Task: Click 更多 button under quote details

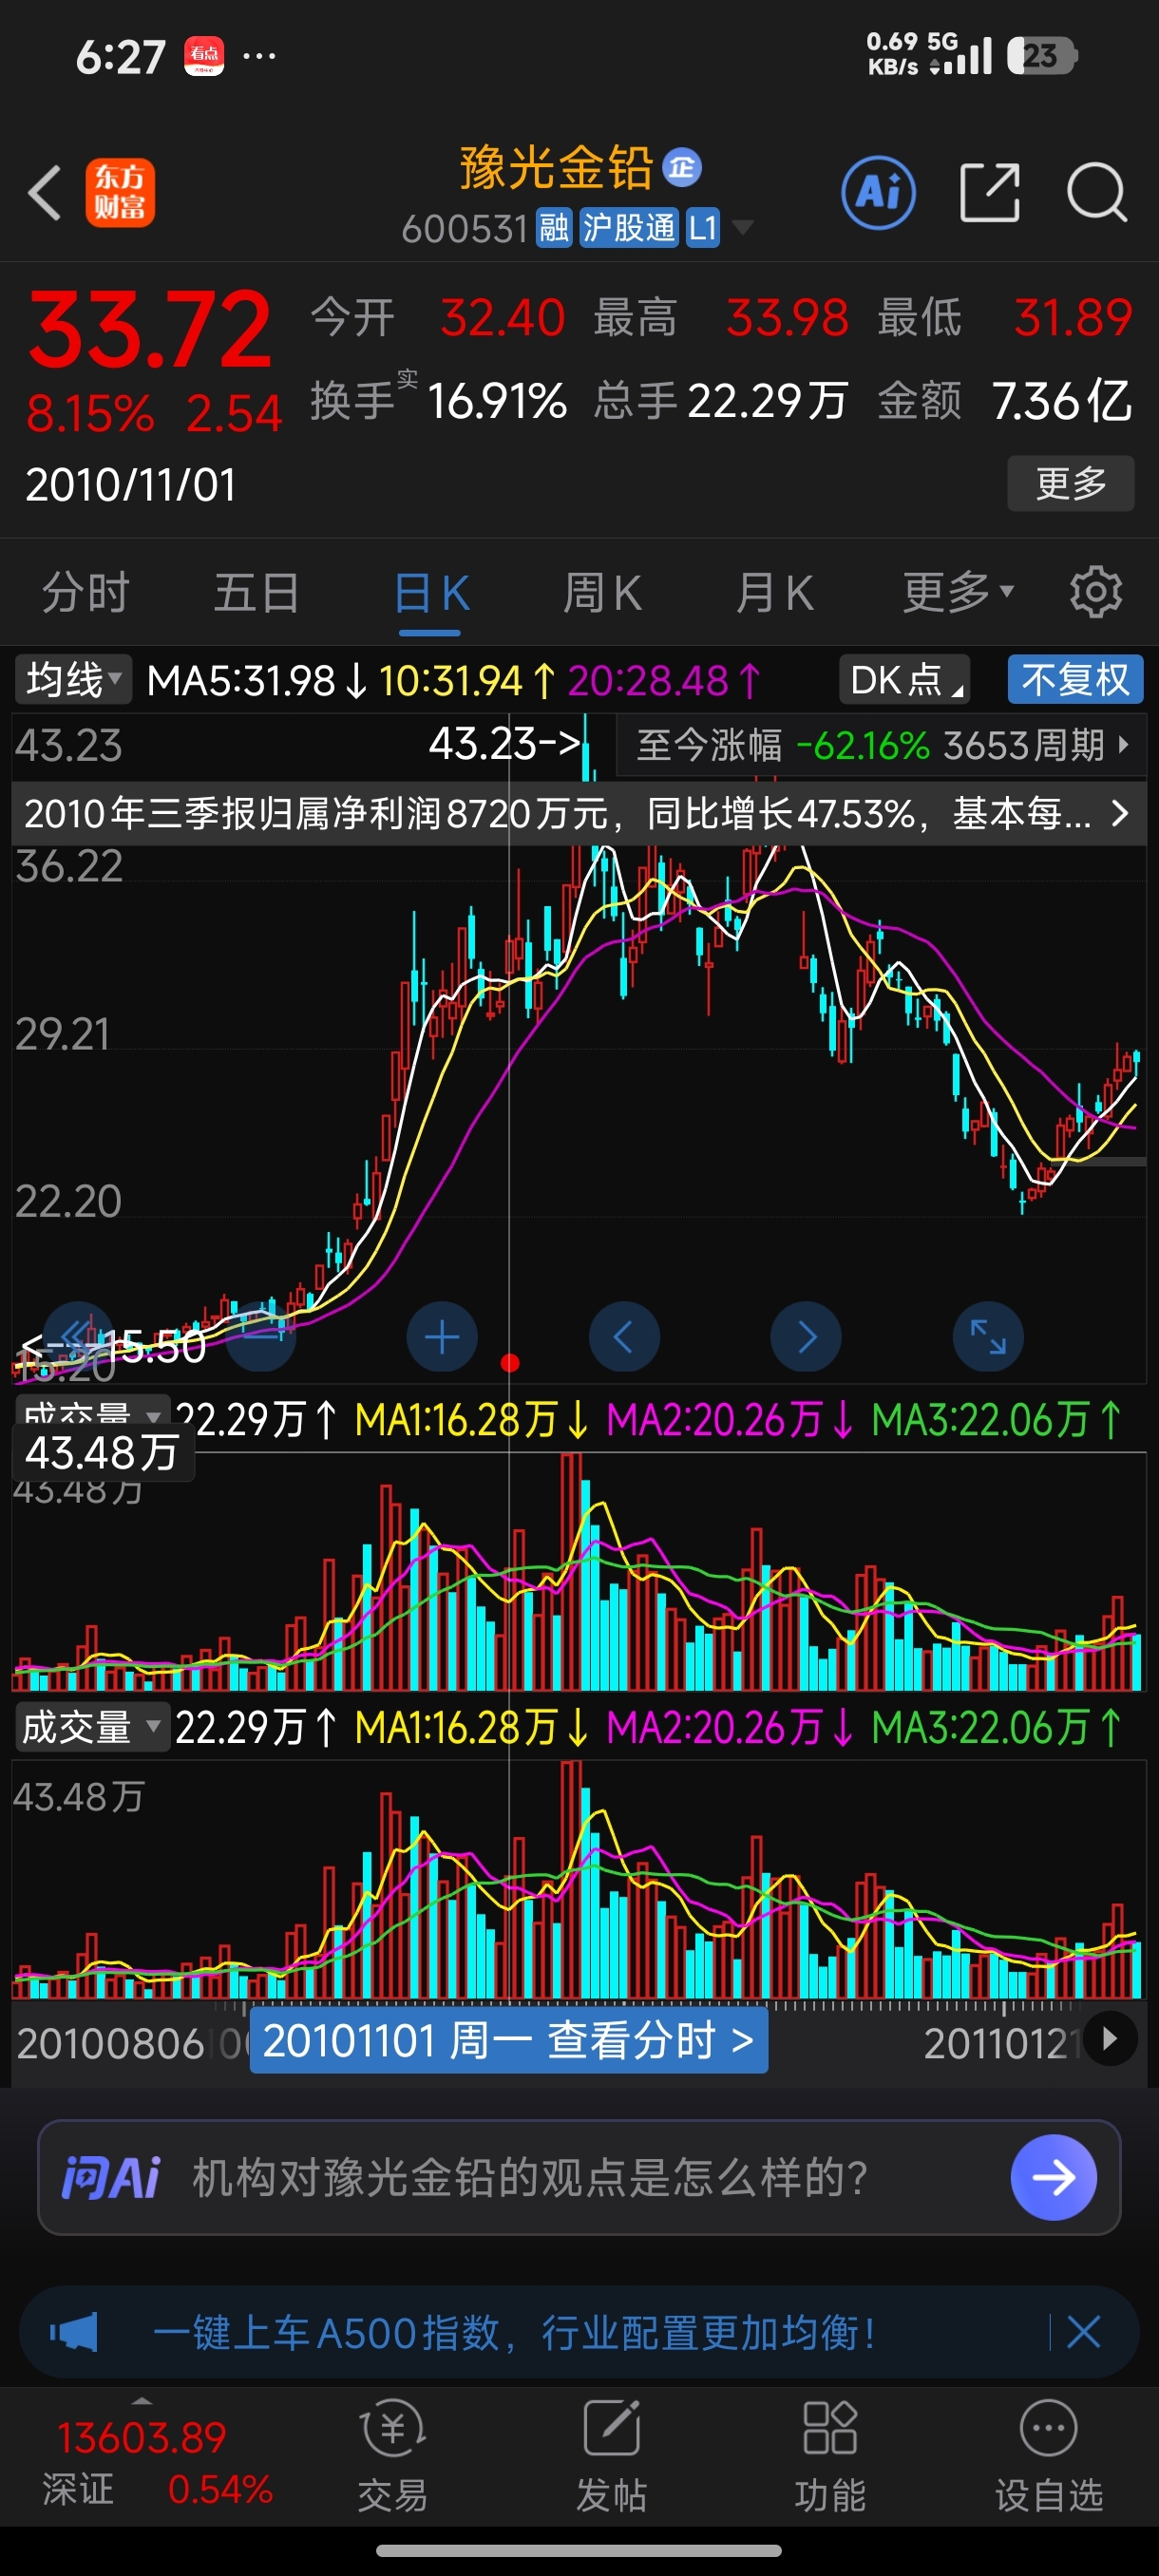Action: (x=1070, y=484)
